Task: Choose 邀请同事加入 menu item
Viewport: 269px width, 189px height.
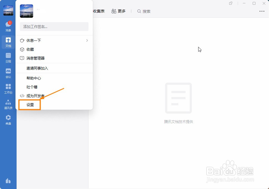Action: tap(54, 68)
